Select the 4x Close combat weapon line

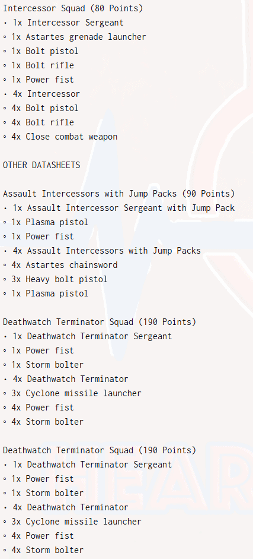pyautogui.click(x=60, y=137)
